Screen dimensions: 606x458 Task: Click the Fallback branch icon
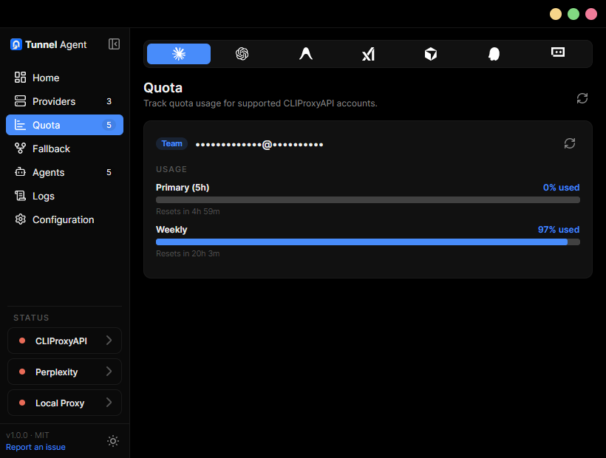click(x=20, y=148)
